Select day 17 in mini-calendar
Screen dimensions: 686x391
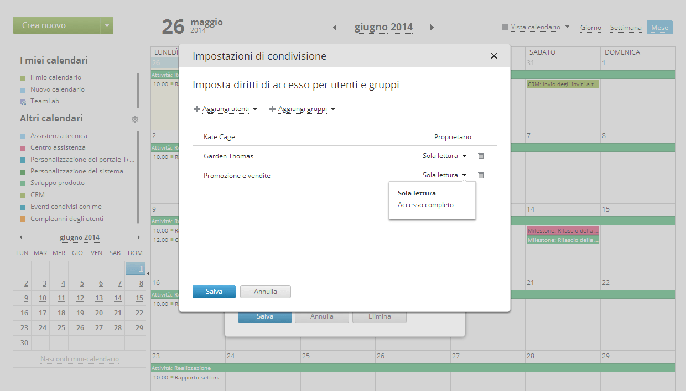[43, 313]
